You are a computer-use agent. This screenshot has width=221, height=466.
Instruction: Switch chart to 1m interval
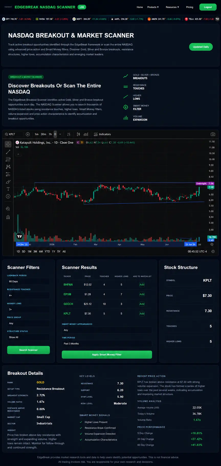point(37,134)
